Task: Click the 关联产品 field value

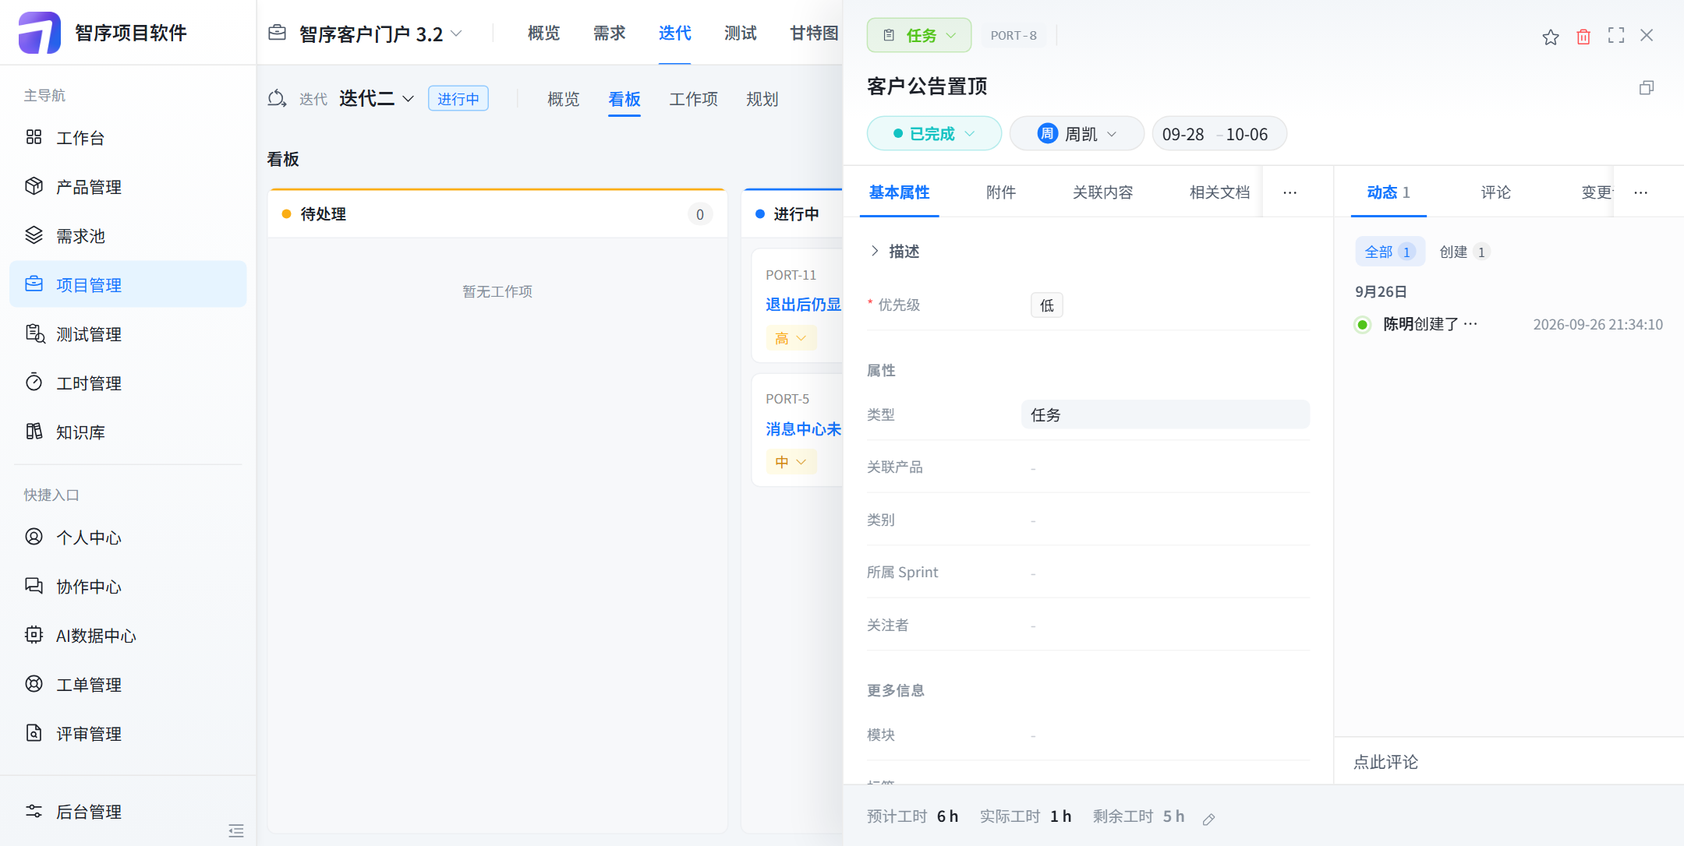Action: [1166, 467]
